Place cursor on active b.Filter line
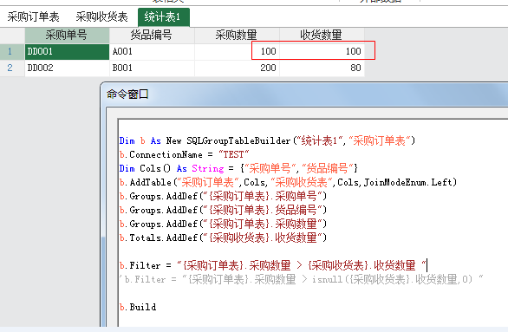Image resolution: width=508 pixels, height=332 pixels. coord(273,265)
